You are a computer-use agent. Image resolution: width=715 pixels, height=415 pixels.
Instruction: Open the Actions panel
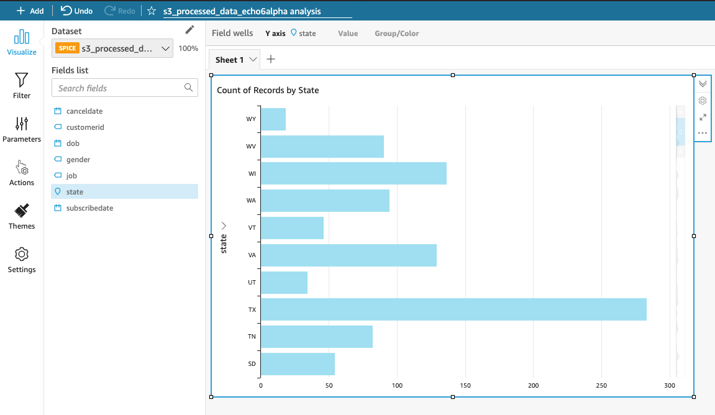click(x=22, y=173)
